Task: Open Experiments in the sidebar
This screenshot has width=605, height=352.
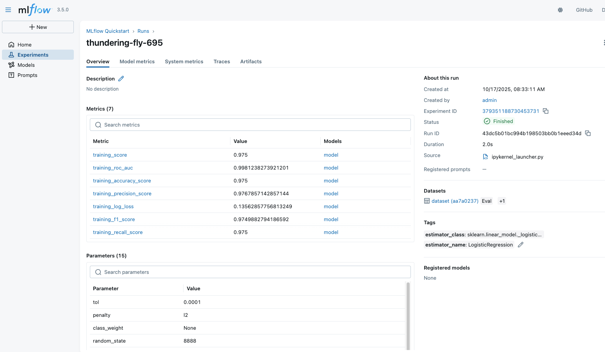Action: (x=38, y=55)
